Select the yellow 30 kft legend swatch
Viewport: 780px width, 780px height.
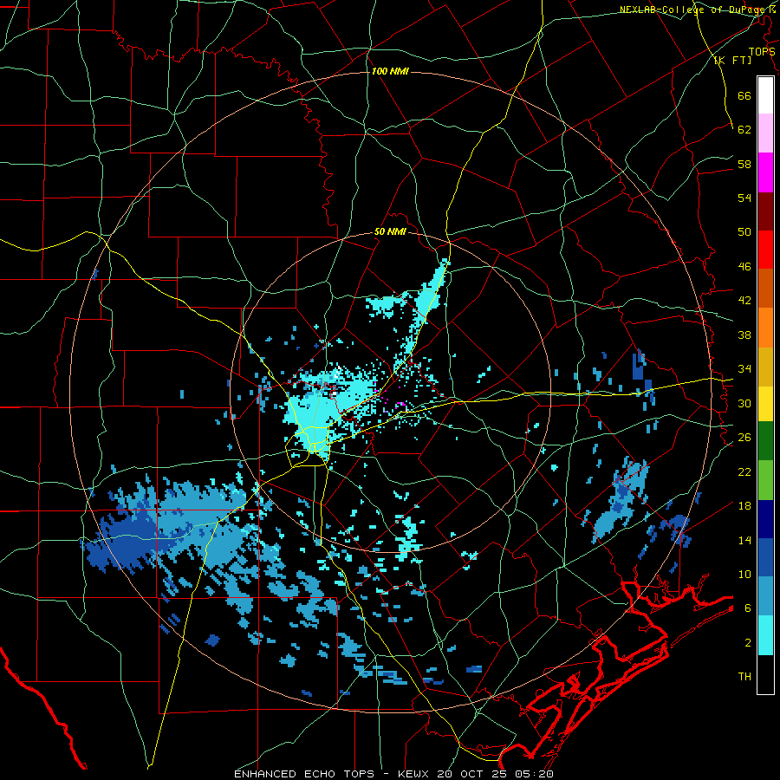[765, 403]
